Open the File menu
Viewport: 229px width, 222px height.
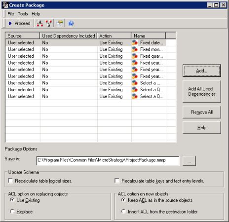click(11, 14)
